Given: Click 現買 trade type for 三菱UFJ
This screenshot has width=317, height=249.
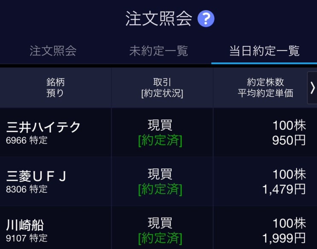Looking at the screenshot, I should [160, 174].
